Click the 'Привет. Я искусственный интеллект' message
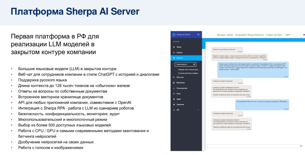 (x=227, y=50)
